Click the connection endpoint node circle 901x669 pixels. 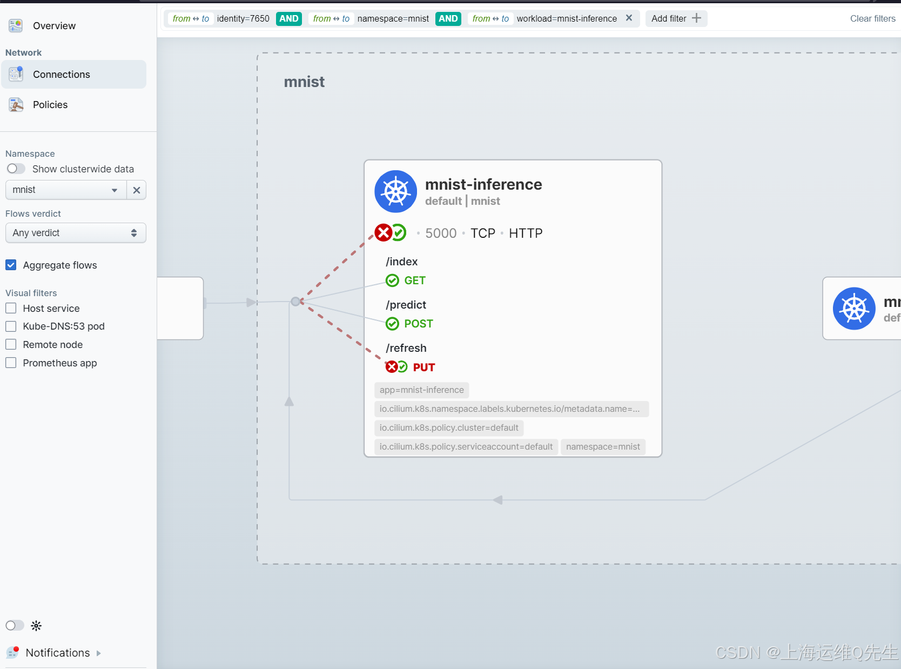pyautogui.click(x=295, y=302)
